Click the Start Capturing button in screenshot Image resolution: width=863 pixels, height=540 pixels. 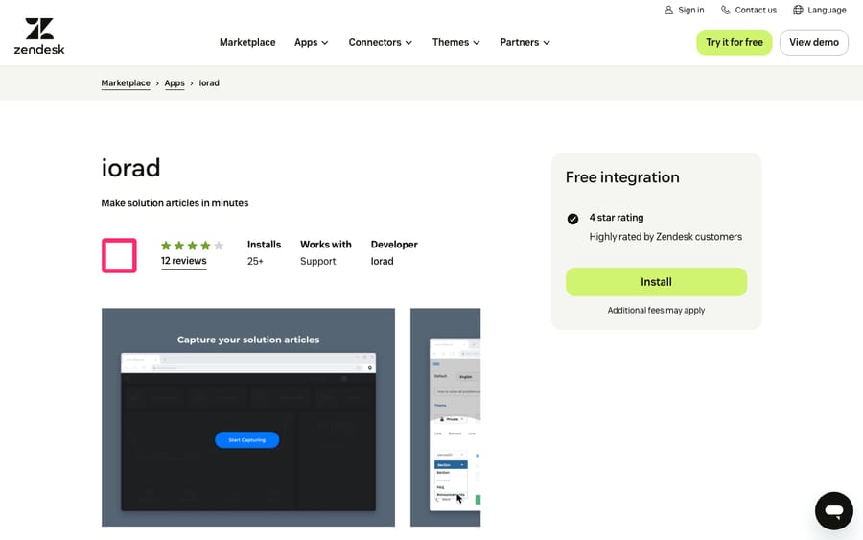[x=246, y=440]
